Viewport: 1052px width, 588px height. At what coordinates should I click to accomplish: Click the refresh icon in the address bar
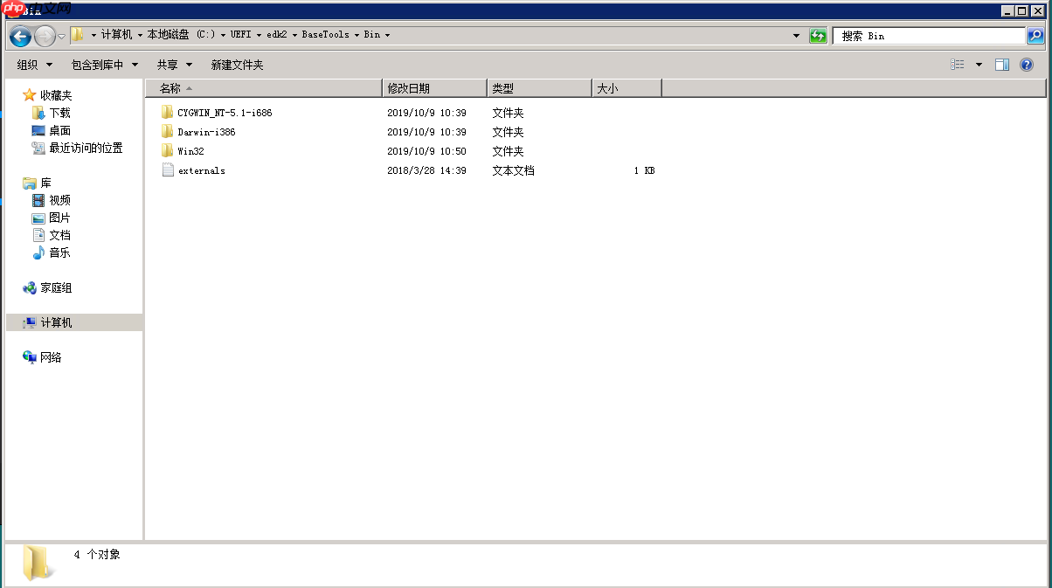point(818,36)
